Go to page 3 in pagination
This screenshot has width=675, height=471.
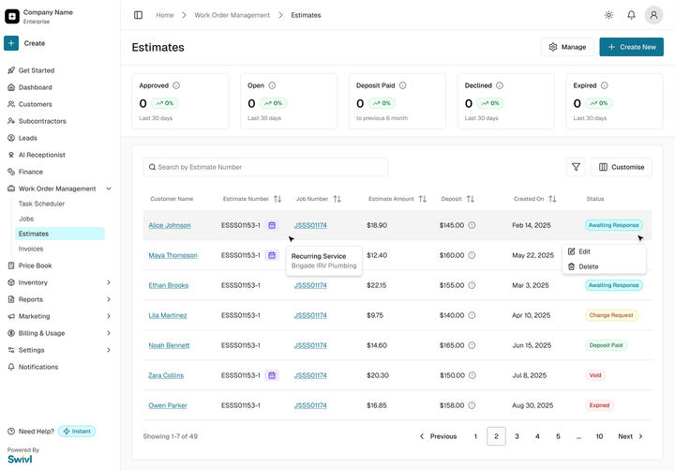[x=517, y=436]
